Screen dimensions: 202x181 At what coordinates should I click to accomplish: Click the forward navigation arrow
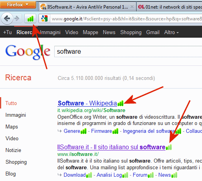[x=17, y=19]
